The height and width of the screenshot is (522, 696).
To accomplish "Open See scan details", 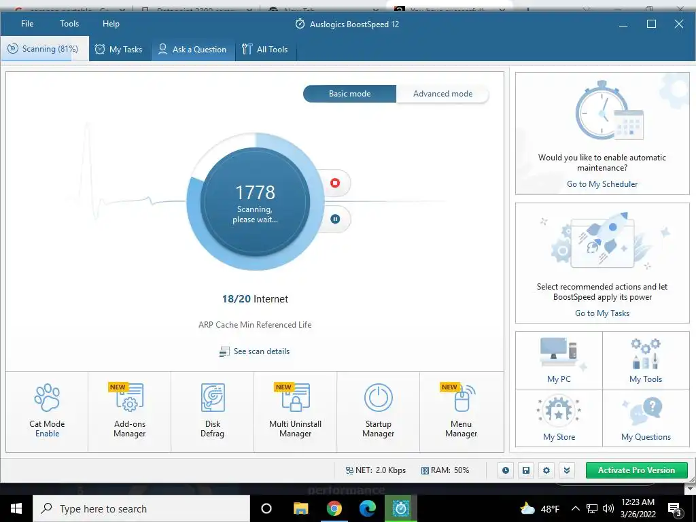I will click(x=254, y=351).
